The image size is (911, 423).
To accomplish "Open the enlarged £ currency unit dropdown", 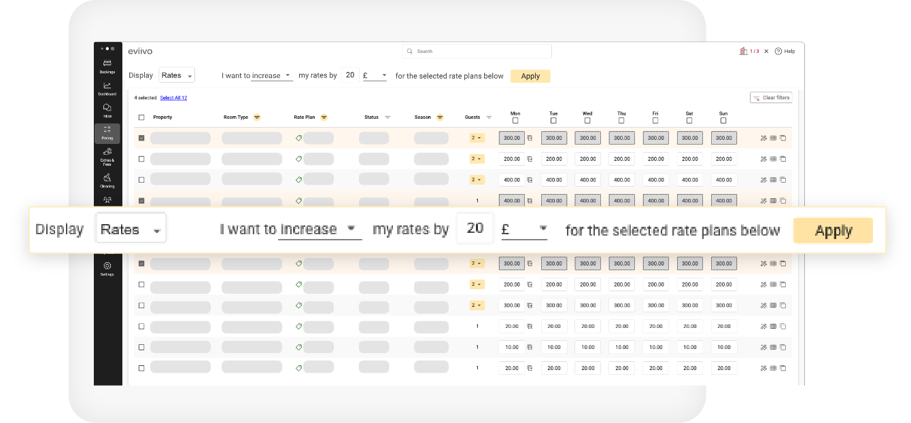I will pos(523,229).
